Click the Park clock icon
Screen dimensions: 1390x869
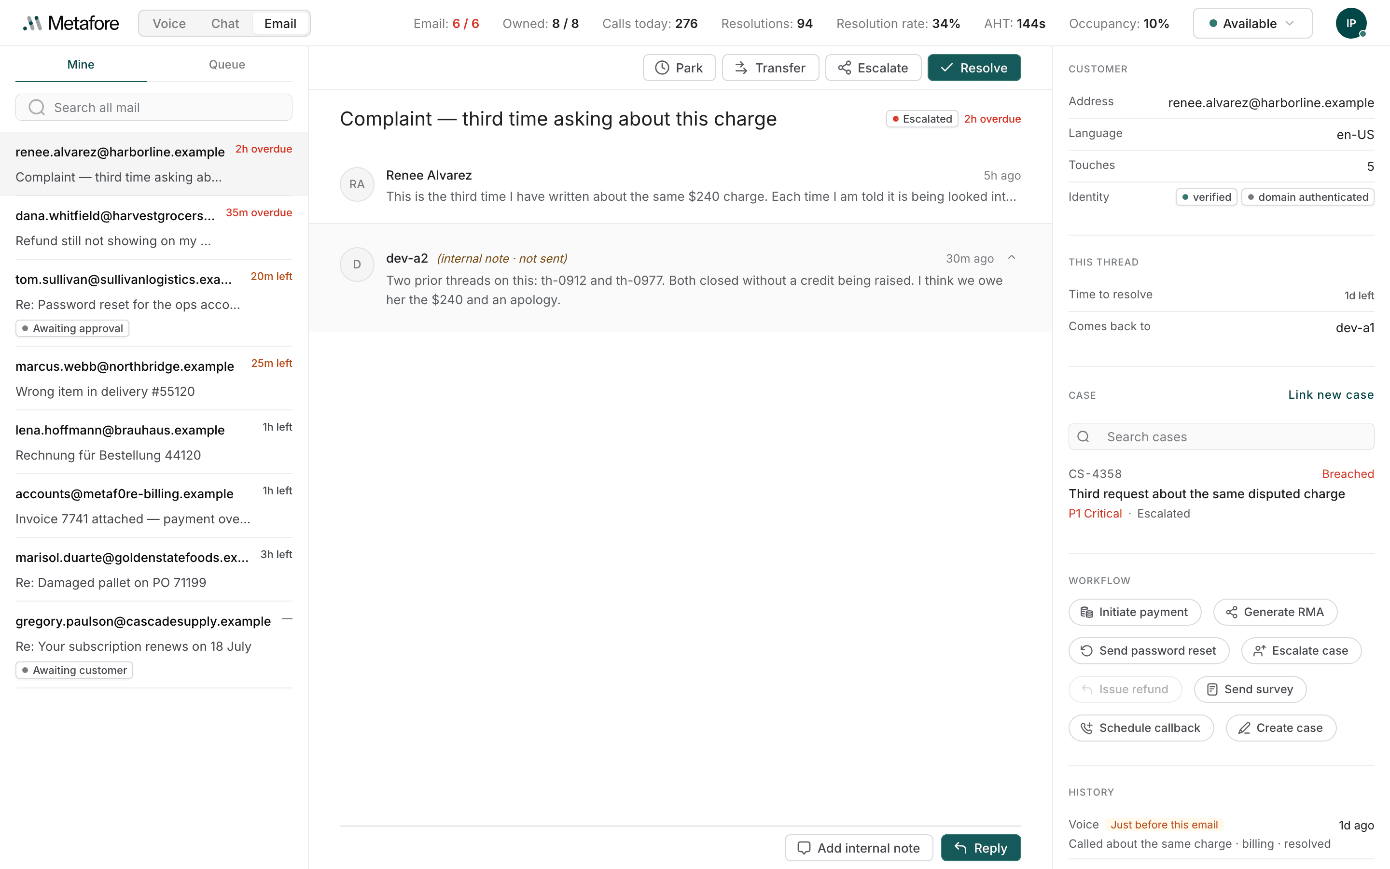pyautogui.click(x=662, y=68)
